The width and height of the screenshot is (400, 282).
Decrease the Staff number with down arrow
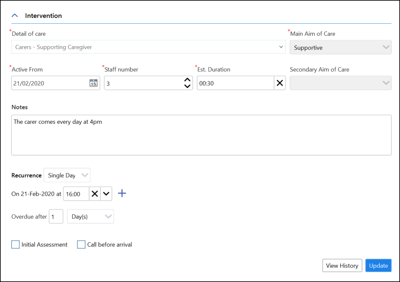(x=187, y=86)
